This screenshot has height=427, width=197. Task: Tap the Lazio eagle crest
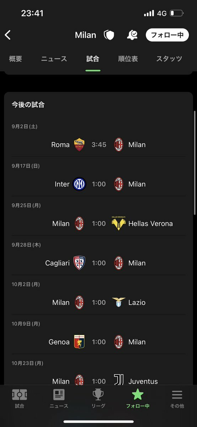pyautogui.click(x=119, y=303)
